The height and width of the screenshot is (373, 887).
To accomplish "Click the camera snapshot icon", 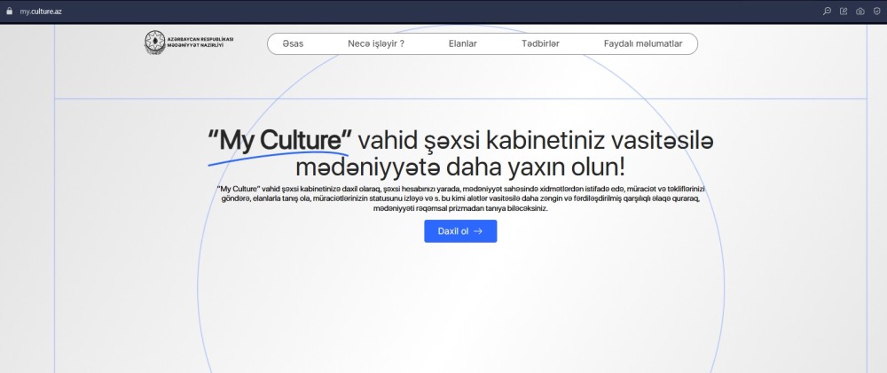I will [860, 12].
